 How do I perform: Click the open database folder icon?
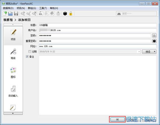pyautogui.click(x=10, y=14)
